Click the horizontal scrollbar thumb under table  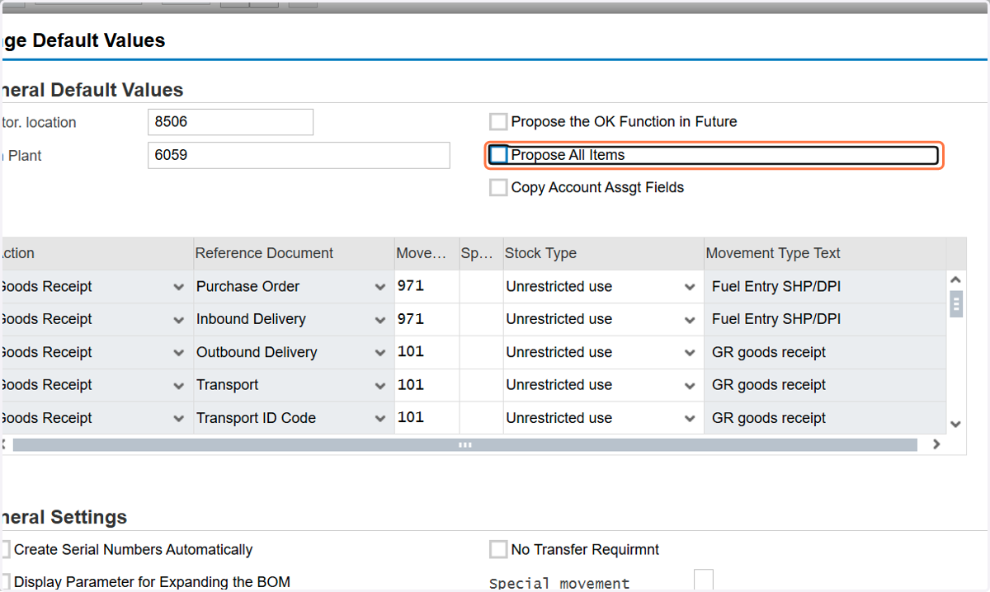pyautogui.click(x=465, y=444)
